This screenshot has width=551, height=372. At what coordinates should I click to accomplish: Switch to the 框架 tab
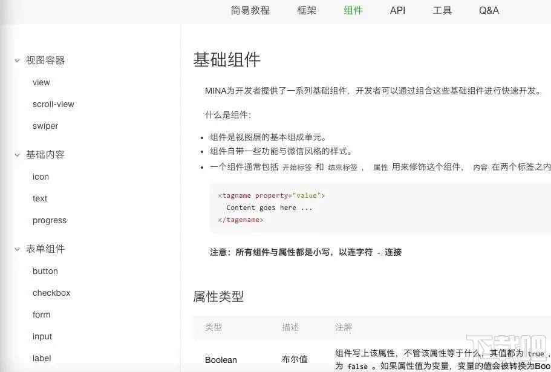(306, 10)
